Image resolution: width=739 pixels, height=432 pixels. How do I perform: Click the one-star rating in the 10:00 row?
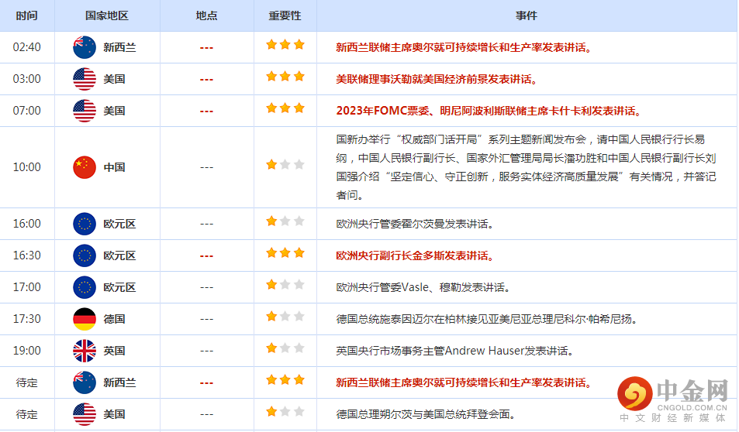coord(285,165)
